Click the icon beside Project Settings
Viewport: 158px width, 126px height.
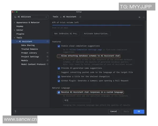[x=47, y=57]
